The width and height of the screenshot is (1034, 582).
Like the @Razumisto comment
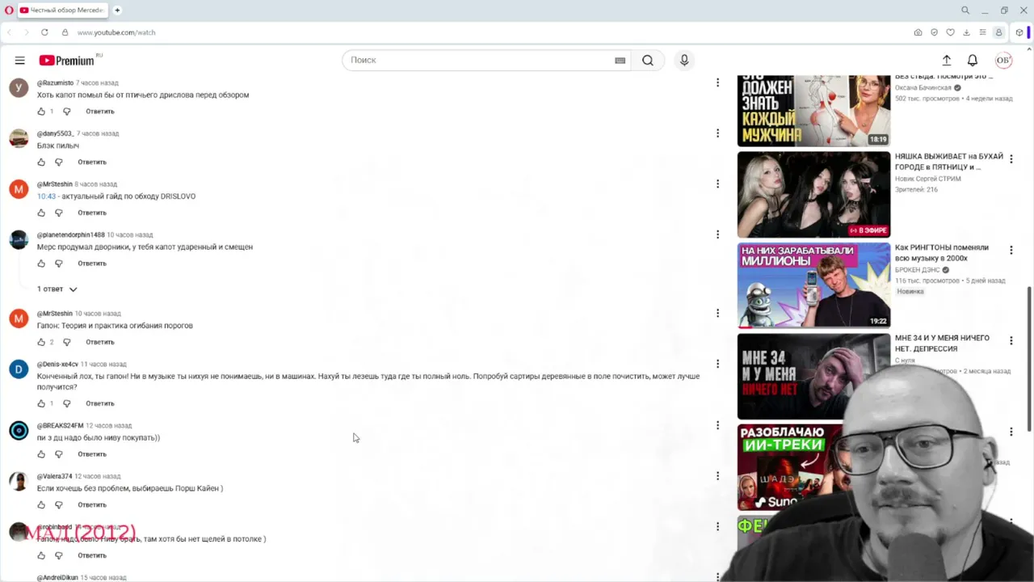click(41, 112)
